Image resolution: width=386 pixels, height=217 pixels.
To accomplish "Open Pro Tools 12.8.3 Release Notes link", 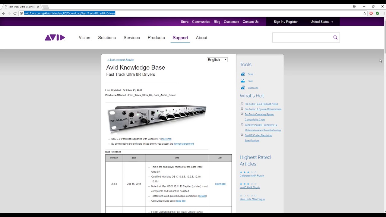I will coord(261,104).
